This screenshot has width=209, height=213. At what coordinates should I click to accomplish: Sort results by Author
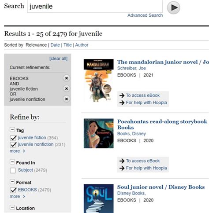pos(82,45)
